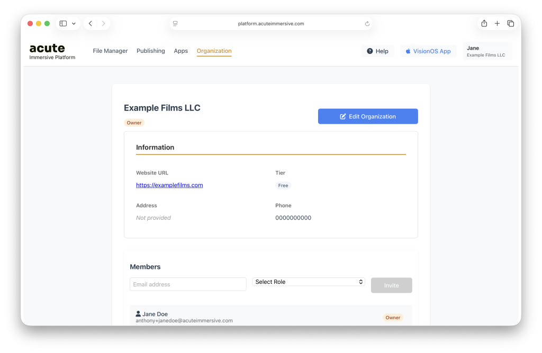Select the Organization tab

point(214,51)
